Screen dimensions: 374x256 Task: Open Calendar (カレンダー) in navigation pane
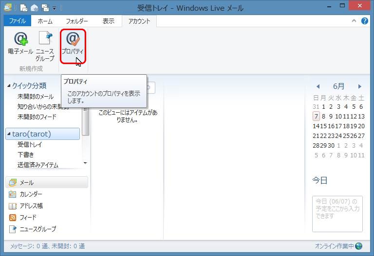point(30,194)
